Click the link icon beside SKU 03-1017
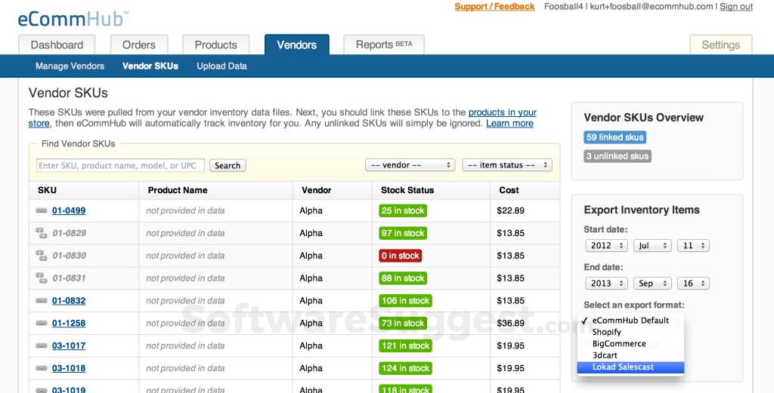 (x=42, y=346)
